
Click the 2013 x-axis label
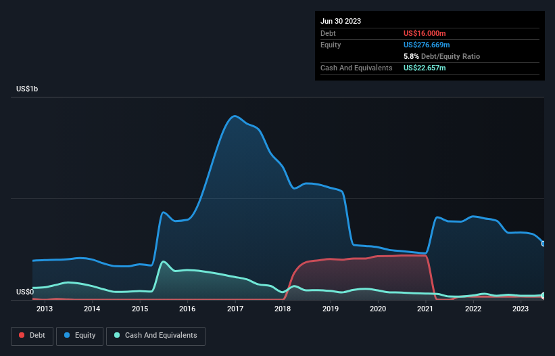[x=45, y=309]
